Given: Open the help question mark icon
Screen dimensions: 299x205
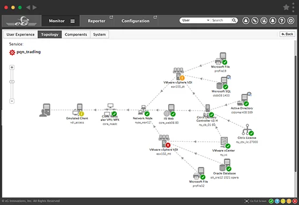Looking at the screenshot, I should coord(282,20).
